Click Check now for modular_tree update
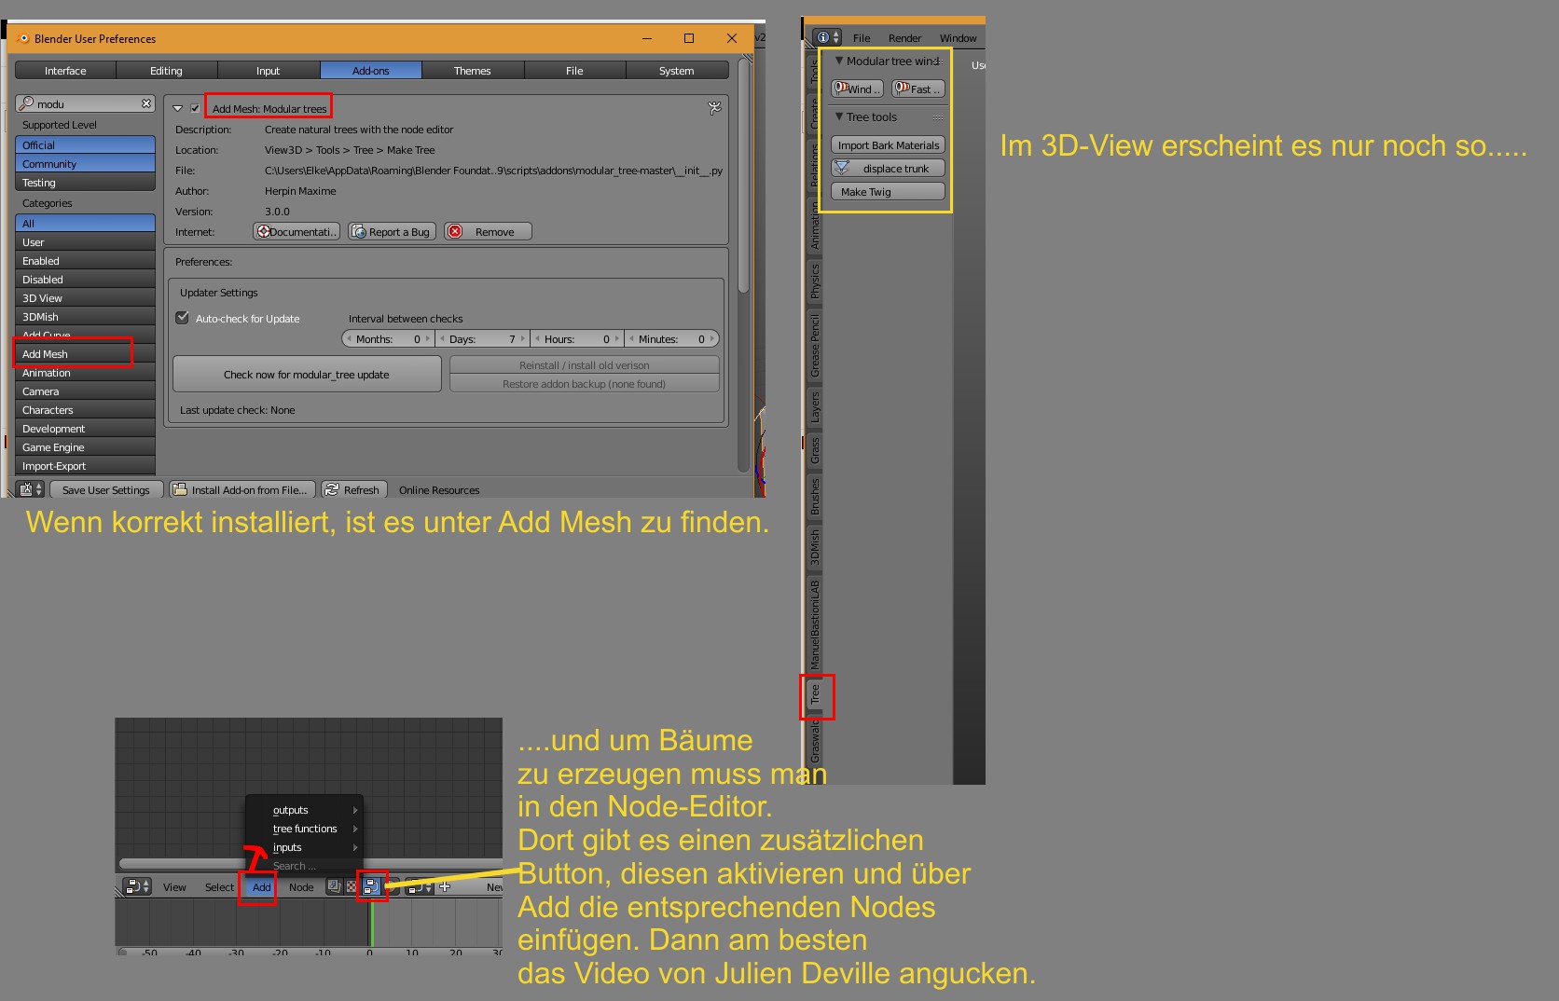The height and width of the screenshot is (1001, 1559). coord(307,374)
